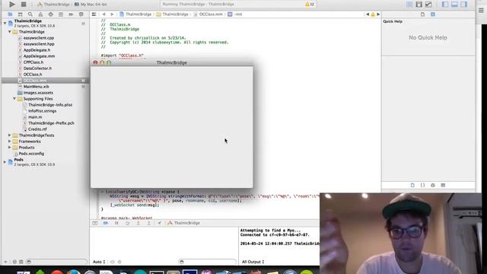Toggle the Debug area visibility
This screenshot has height=274, width=487.
[x=454, y=5]
